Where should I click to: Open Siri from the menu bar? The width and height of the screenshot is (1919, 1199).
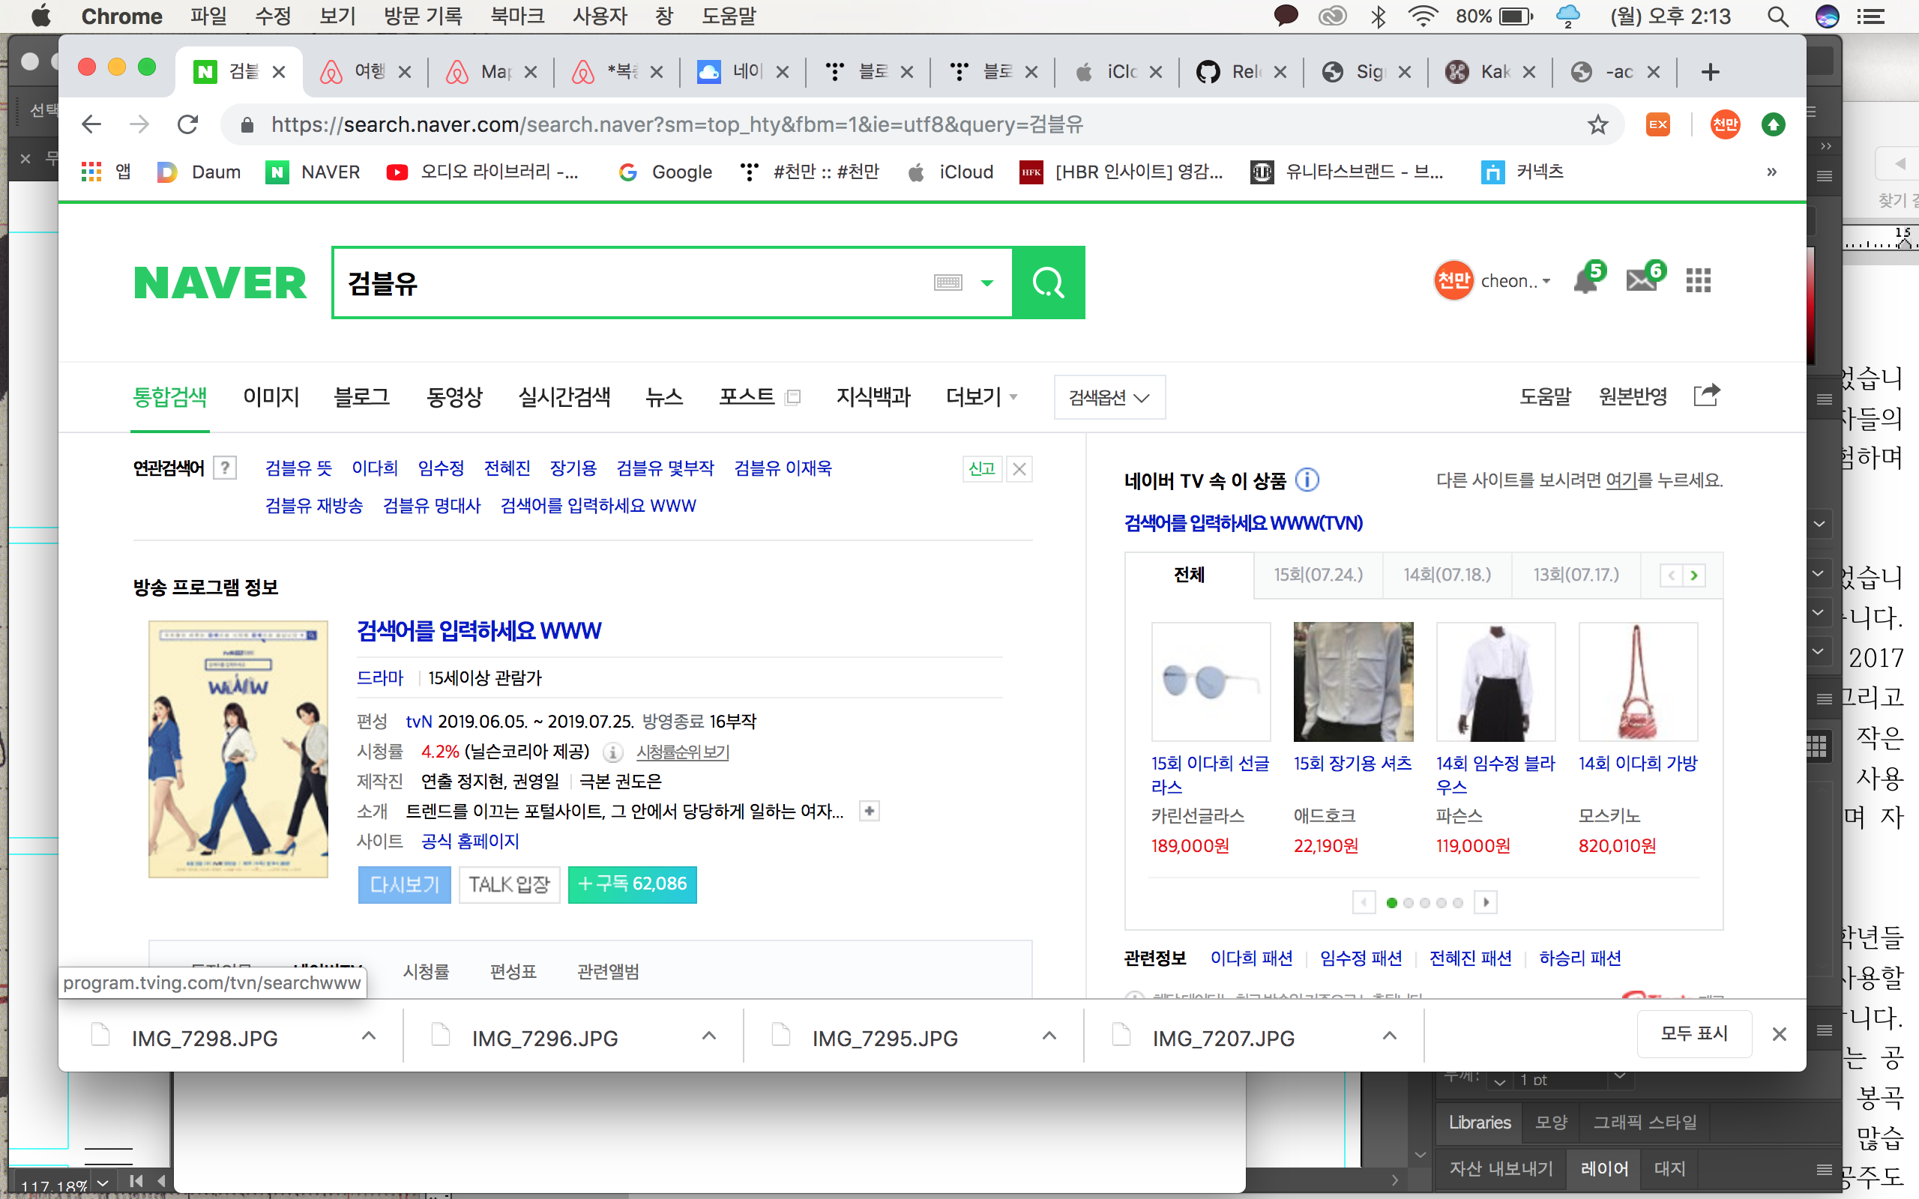(x=1827, y=16)
